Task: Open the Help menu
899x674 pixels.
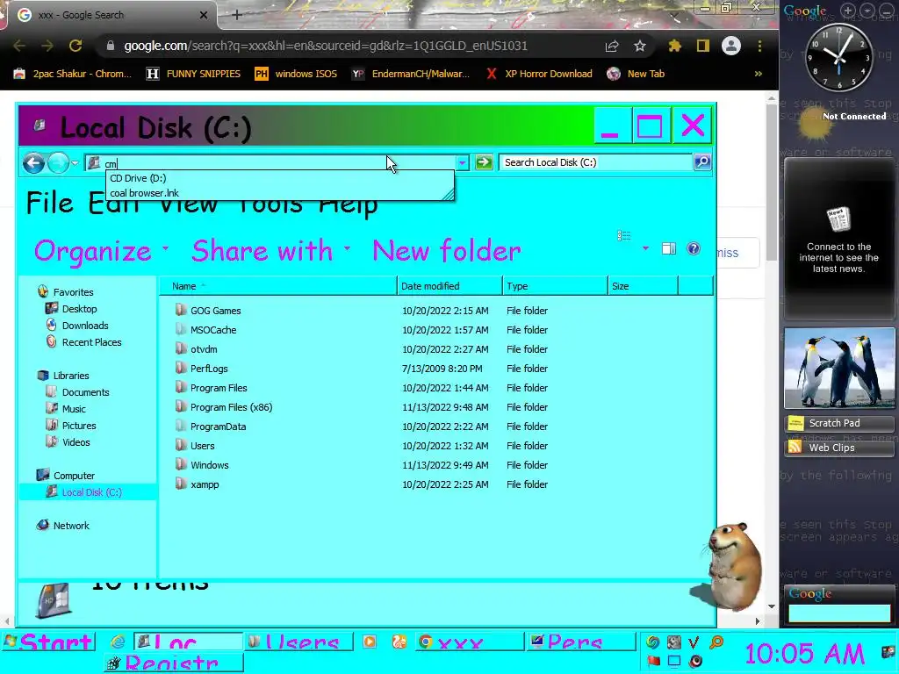Action: 348,206
